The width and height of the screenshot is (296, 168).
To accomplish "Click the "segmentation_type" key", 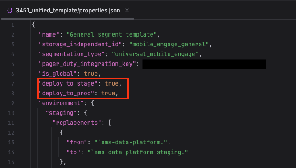I will (72, 54).
